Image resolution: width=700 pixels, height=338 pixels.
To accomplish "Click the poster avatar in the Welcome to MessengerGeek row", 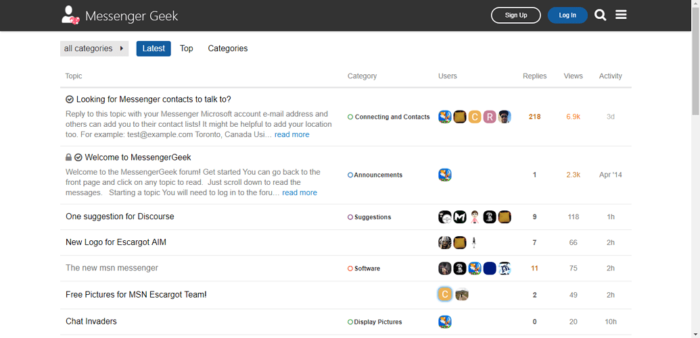I will (445, 175).
